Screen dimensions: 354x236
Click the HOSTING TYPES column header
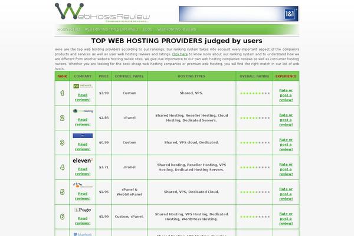[191, 76]
